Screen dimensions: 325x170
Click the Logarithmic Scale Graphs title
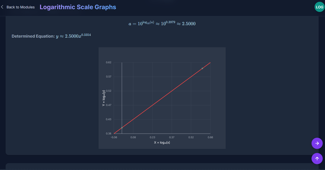click(x=78, y=7)
